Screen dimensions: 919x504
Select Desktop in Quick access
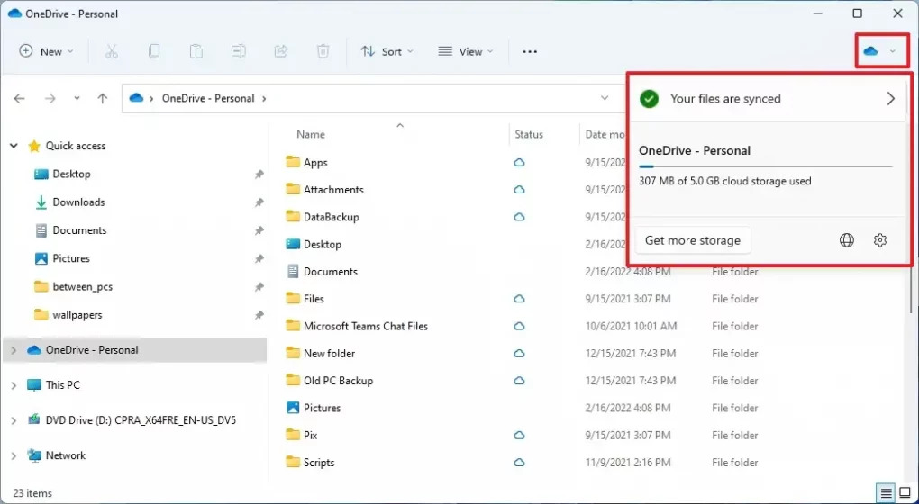pyautogui.click(x=71, y=174)
